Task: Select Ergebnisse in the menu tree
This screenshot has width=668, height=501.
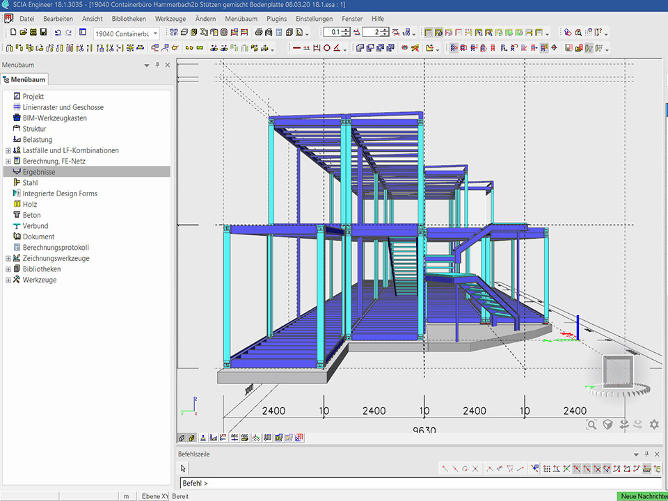Action: click(39, 172)
